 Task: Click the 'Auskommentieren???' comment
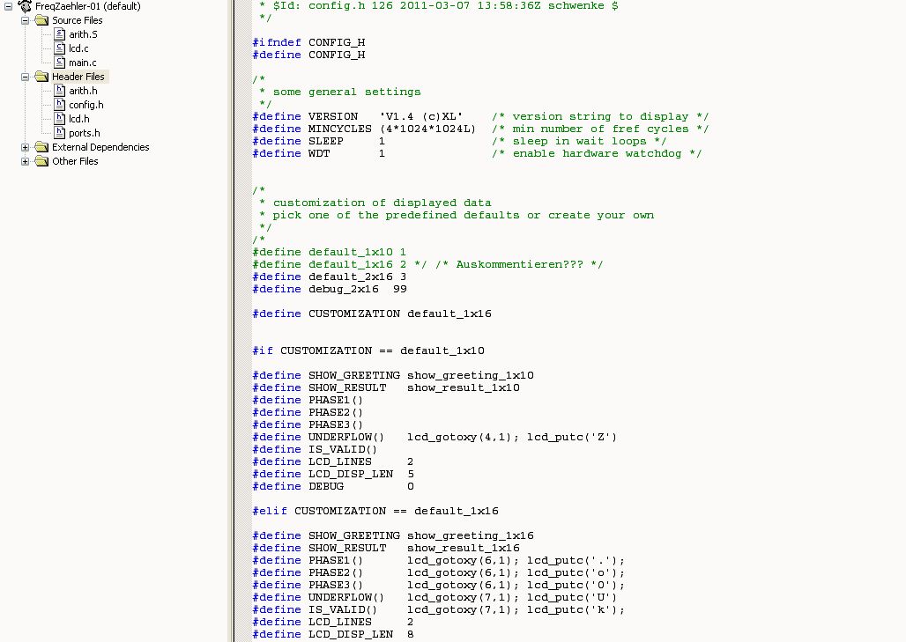tap(519, 264)
